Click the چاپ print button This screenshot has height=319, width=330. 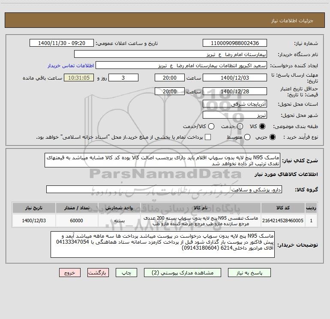pos(126,272)
